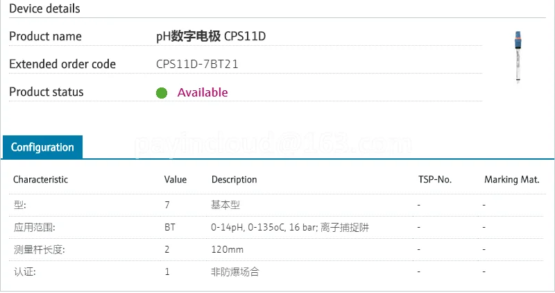555x293 pixels.
Task: Click the Characteristic column header
Action: tap(40, 180)
